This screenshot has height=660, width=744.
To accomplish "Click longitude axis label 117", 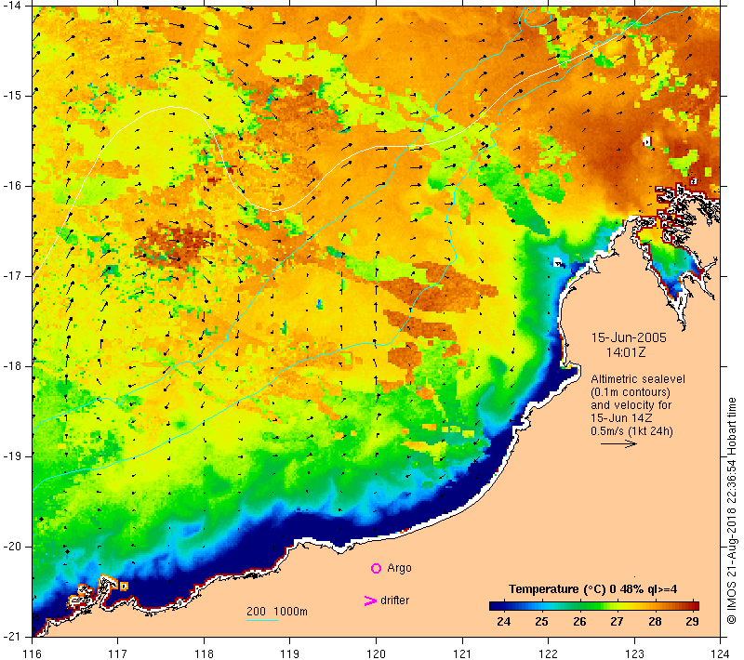I will (x=118, y=653).
